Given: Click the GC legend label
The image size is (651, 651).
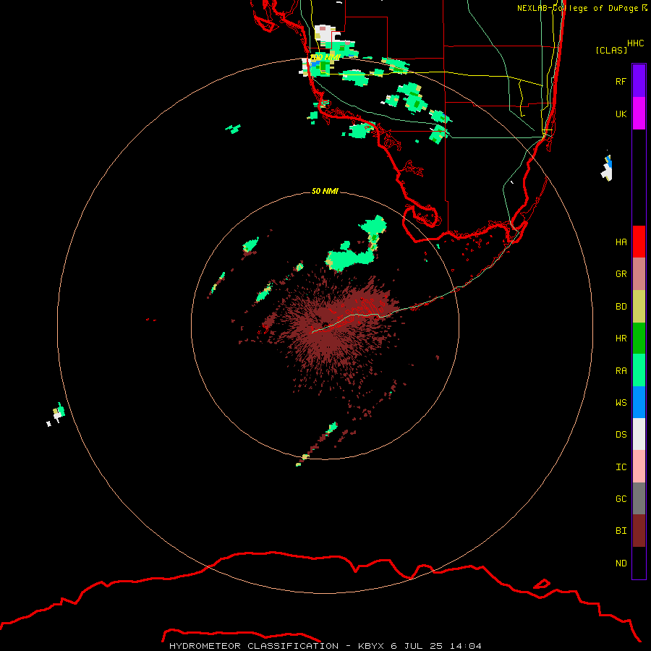Looking at the screenshot, I should (x=621, y=499).
